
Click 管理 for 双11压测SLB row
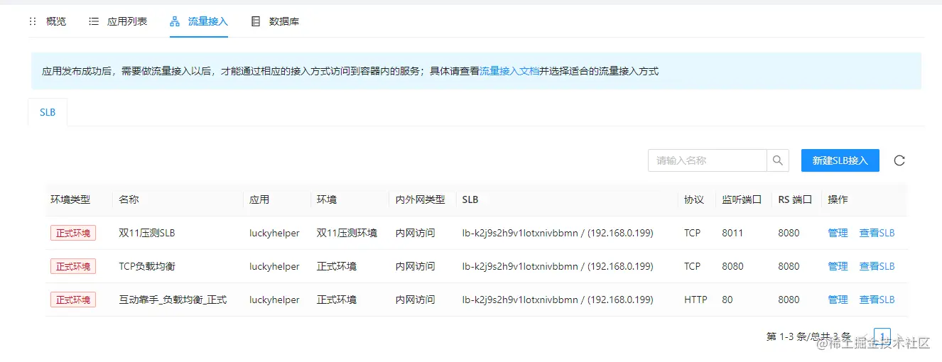838,233
